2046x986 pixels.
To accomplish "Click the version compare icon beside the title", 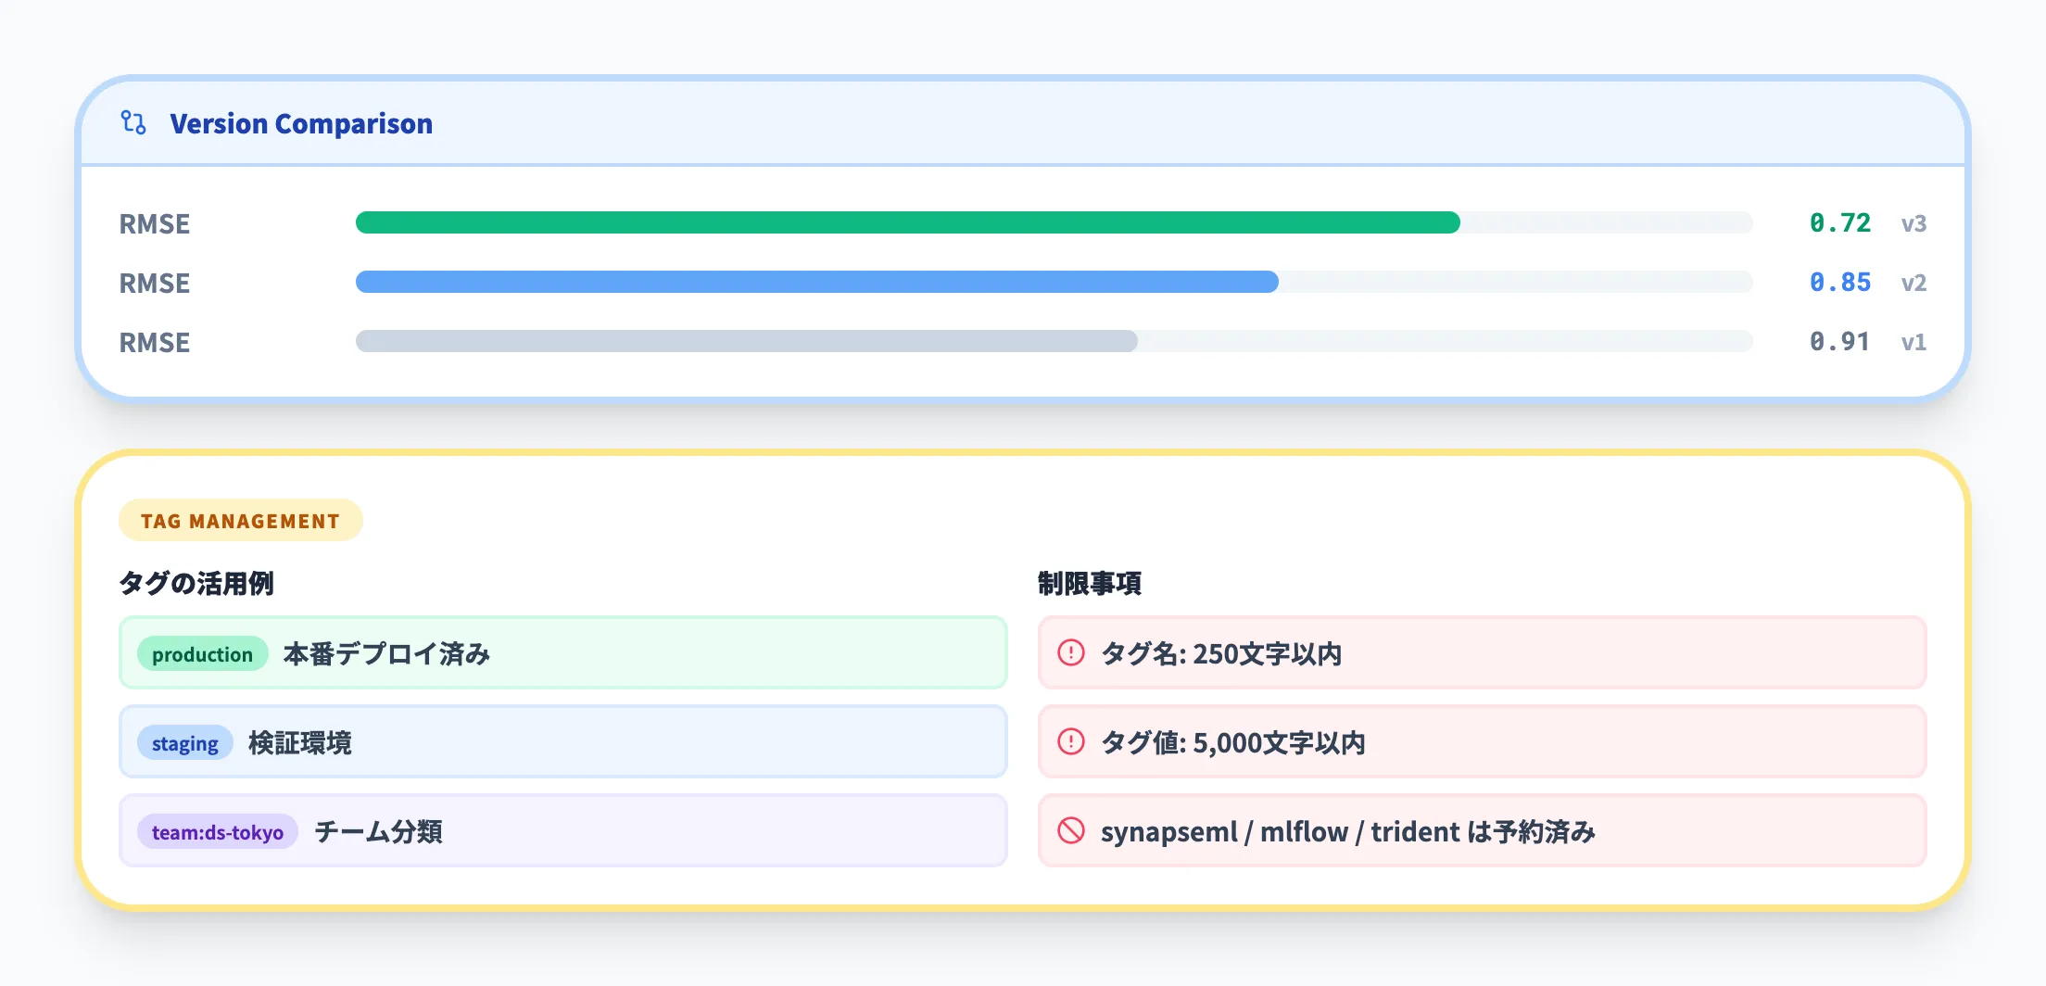I will 133,123.
